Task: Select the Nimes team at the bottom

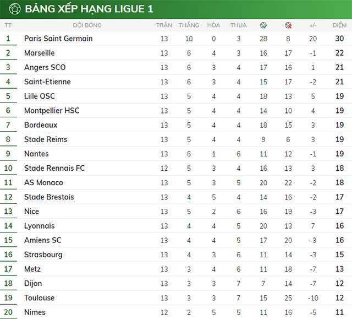Action: click(x=36, y=312)
